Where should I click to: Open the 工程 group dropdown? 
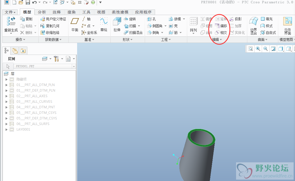(166, 40)
